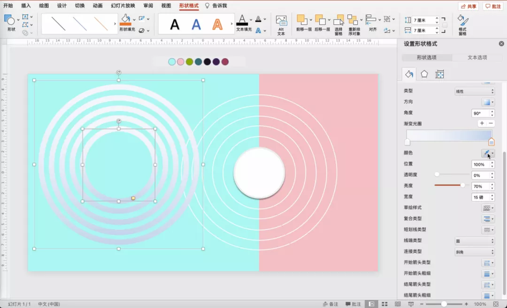The width and height of the screenshot is (507, 308).
Task: Click the 角度 angle input field
Action: coord(480,113)
